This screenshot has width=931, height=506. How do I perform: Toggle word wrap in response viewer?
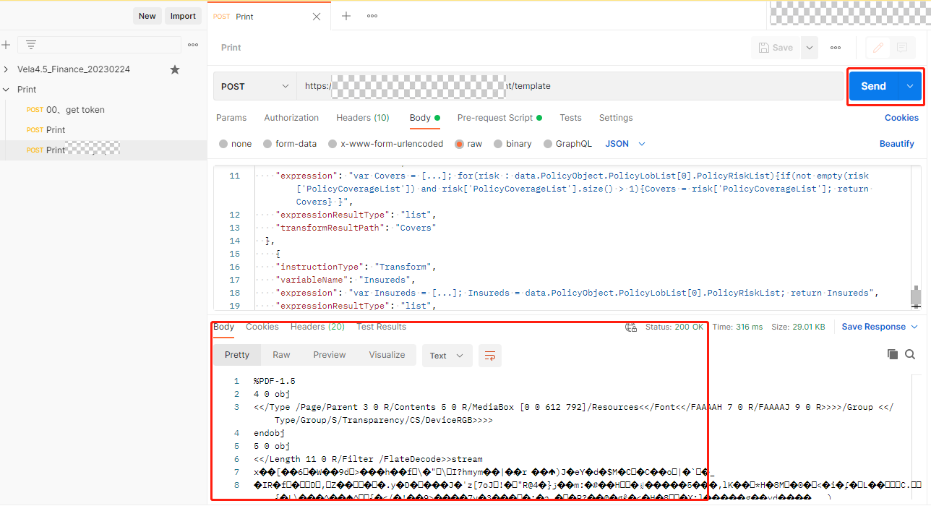click(489, 355)
